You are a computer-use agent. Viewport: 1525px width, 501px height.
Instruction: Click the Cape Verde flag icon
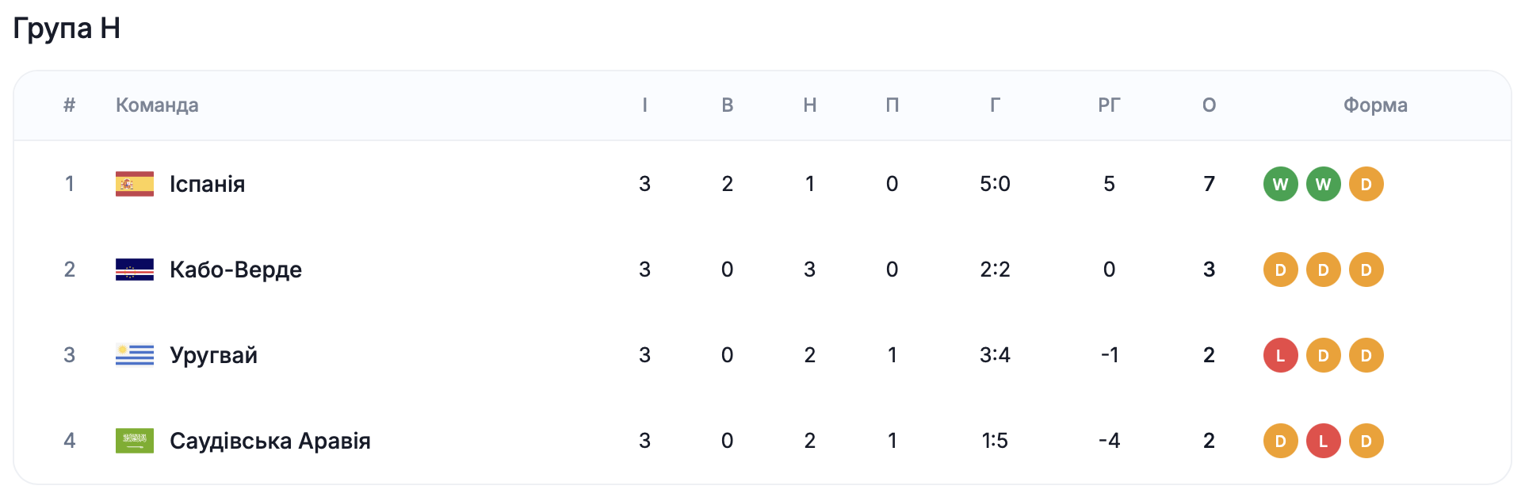(x=135, y=270)
